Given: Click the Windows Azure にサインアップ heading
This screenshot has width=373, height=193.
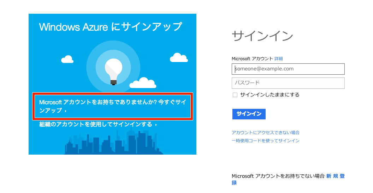Looking at the screenshot, I should click(111, 27).
